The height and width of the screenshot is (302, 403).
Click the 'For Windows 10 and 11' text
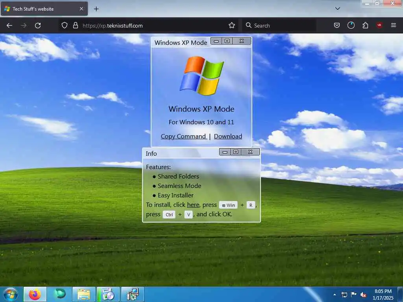click(201, 122)
